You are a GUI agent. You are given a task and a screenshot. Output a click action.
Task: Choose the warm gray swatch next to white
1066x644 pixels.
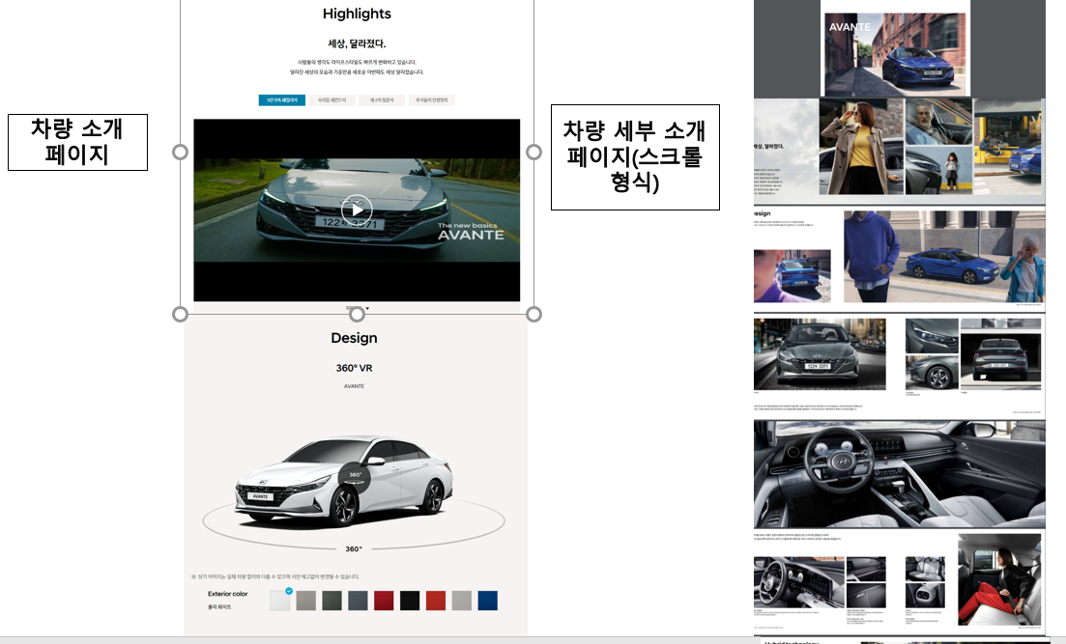[x=306, y=601]
